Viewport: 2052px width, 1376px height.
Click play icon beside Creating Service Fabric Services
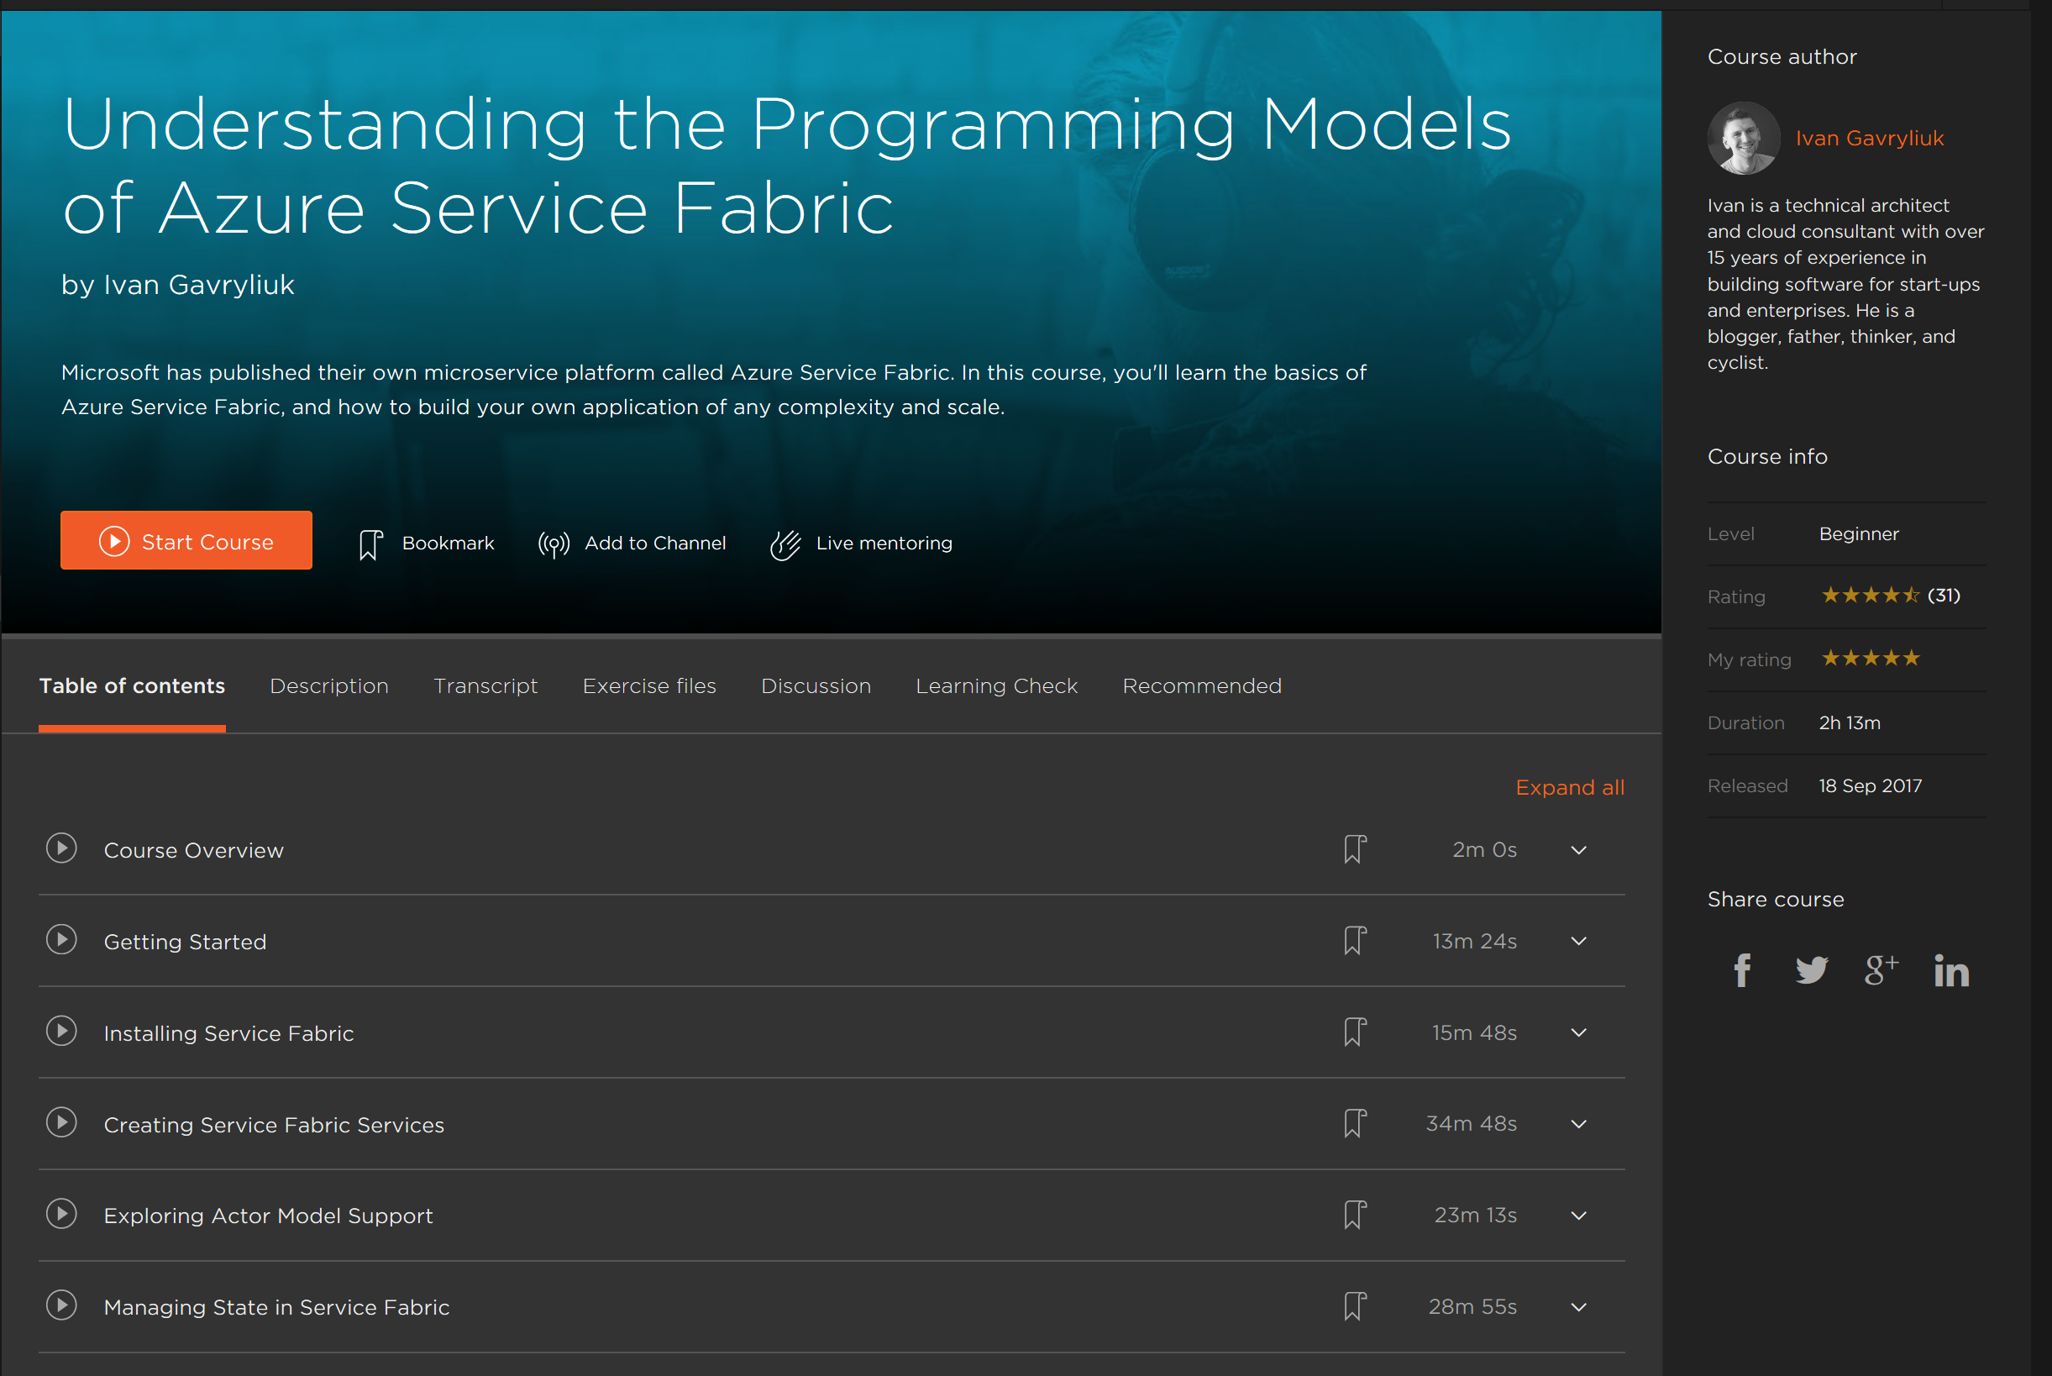[x=61, y=1122]
